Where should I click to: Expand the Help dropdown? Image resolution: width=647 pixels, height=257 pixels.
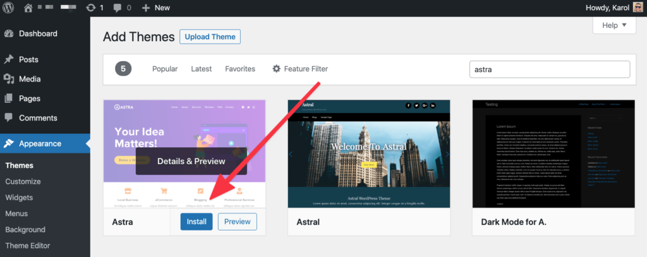pos(614,25)
